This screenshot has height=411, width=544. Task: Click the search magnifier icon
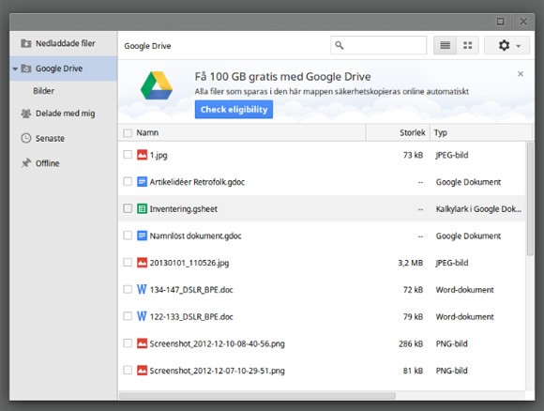click(340, 45)
